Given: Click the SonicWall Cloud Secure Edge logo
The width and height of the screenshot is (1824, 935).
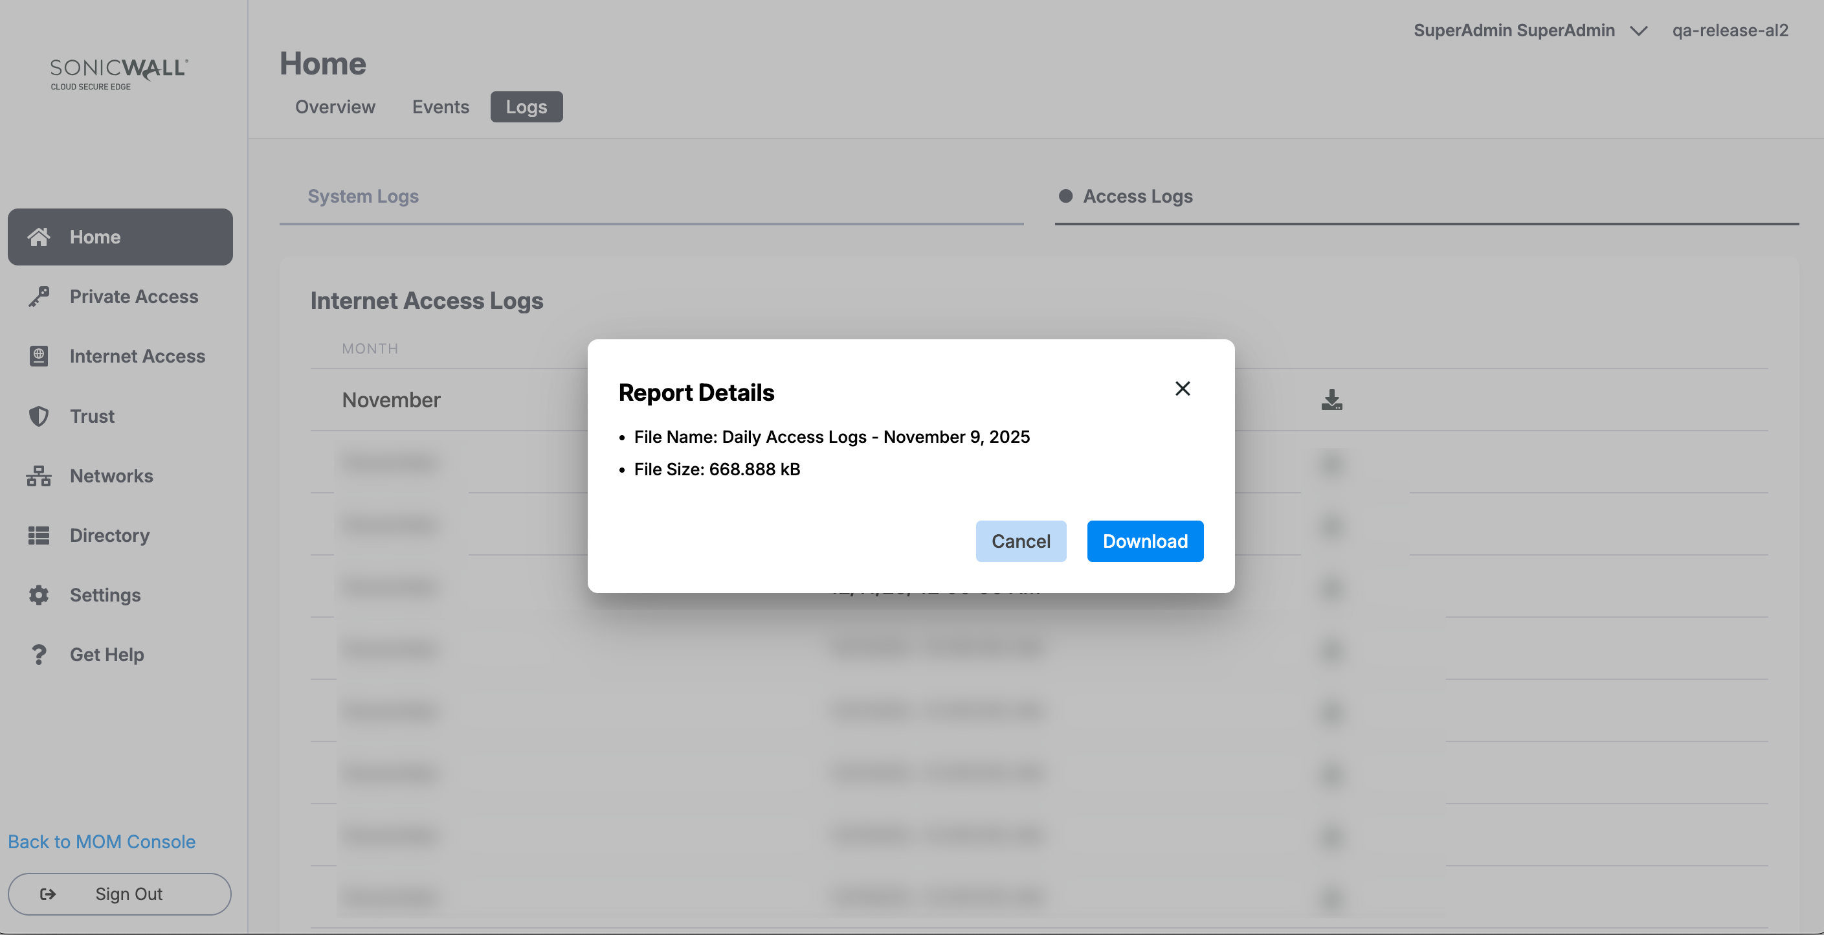Looking at the screenshot, I should point(119,74).
